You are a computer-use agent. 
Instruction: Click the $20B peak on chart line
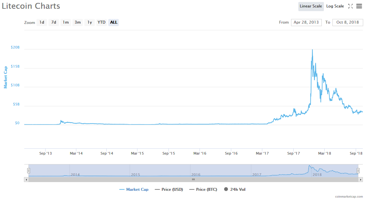tap(312, 50)
